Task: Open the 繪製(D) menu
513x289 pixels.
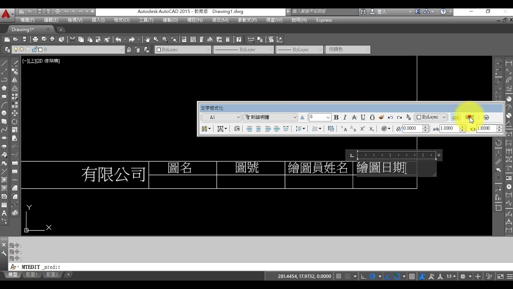Action: click(170, 20)
